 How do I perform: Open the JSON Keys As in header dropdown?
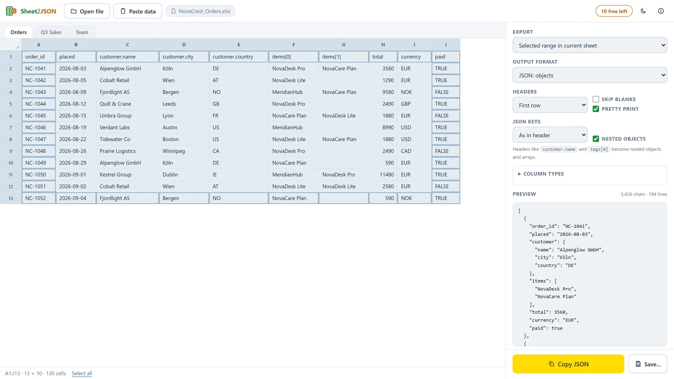tap(550, 135)
